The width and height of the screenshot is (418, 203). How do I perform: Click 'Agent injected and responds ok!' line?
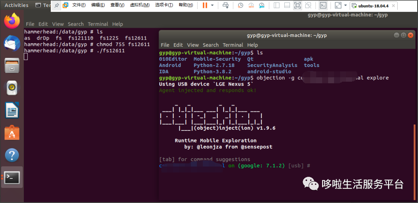pos(208,90)
